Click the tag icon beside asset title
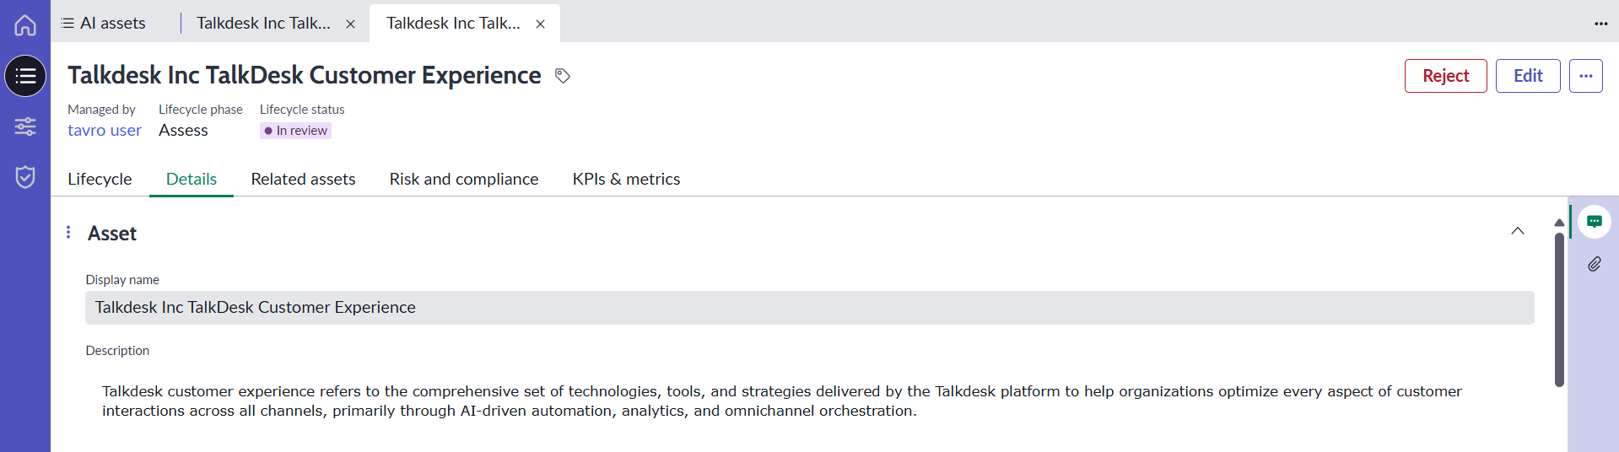Screen dimensions: 1619x452 pyautogui.click(x=563, y=76)
